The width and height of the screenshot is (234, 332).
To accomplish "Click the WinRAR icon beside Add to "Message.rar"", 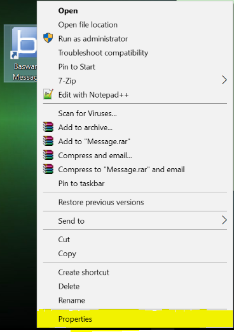I will [x=48, y=141].
